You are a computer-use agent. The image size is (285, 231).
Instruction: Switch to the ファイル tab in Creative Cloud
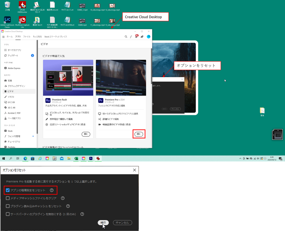tap(27, 36)
